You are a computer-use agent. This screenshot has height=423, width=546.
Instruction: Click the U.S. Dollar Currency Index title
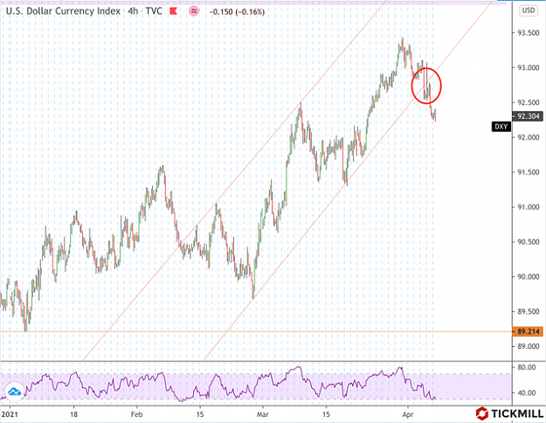pyautogui.click(x=63, y=11)
